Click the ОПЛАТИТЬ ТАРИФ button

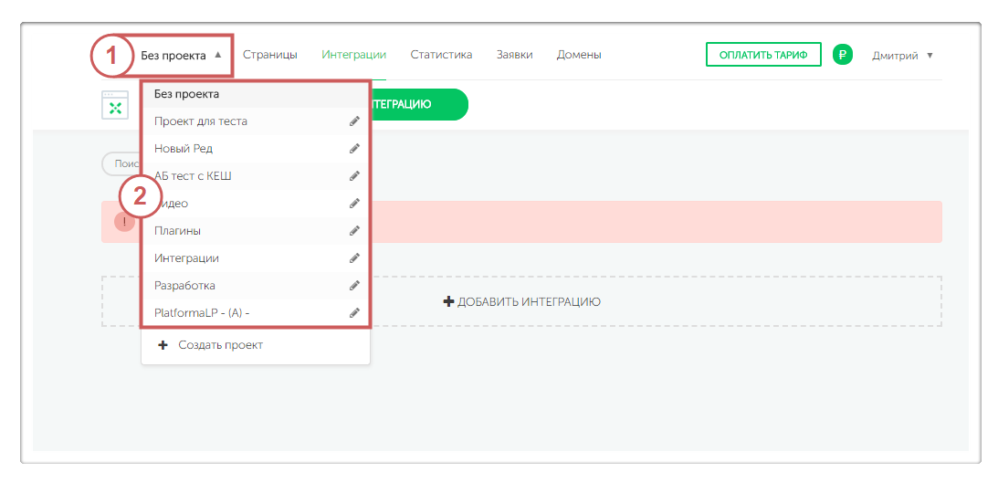coord(762,55)
